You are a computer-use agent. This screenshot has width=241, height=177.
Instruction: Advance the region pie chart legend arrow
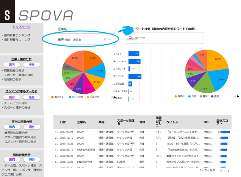point(238,96)
